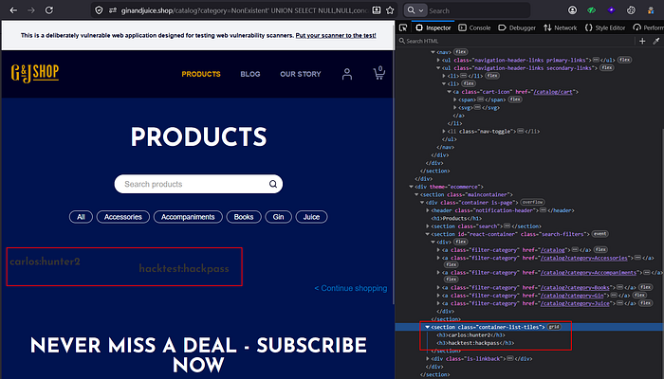Toggle flex badge on category=Juice link row

click(645, 303)
